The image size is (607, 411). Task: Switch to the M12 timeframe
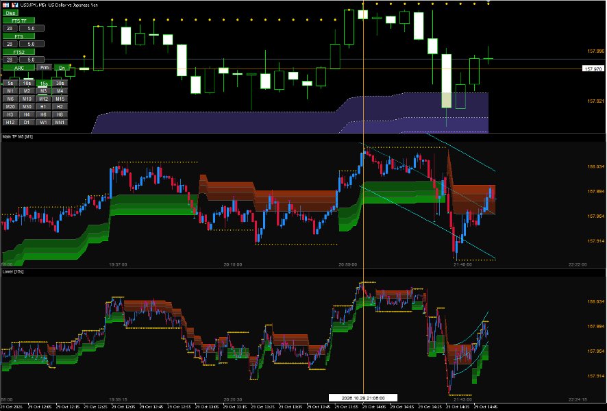click(x=43, y=99)
